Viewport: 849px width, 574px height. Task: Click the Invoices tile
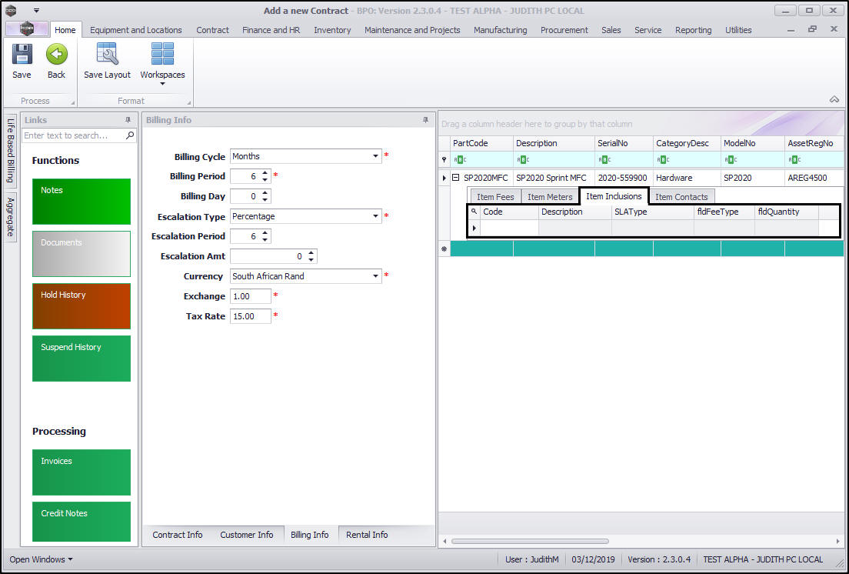(x=82, y=472)
